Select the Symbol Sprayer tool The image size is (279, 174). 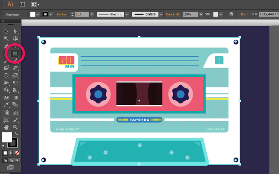[x=6, y=112]
